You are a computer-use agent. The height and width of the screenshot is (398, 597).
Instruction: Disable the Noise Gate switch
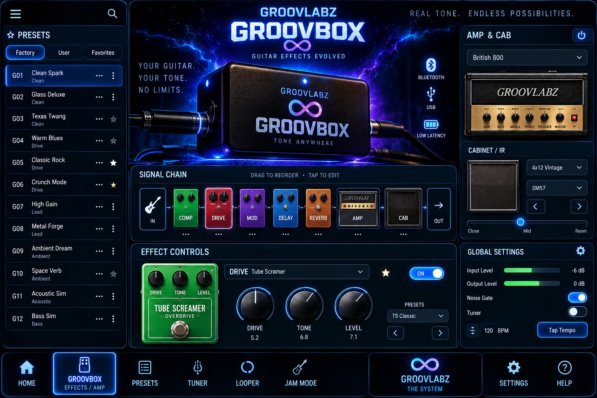click(x=578, y=298)
